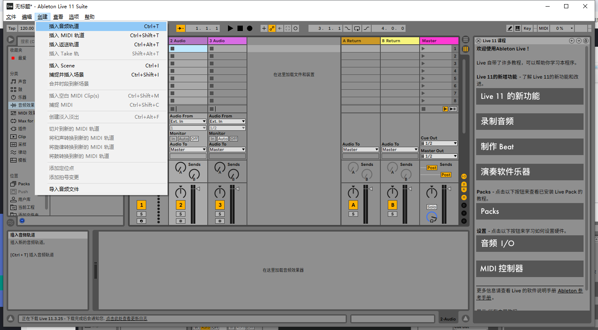Select 声音 category in browser

[x=22, y=81]
